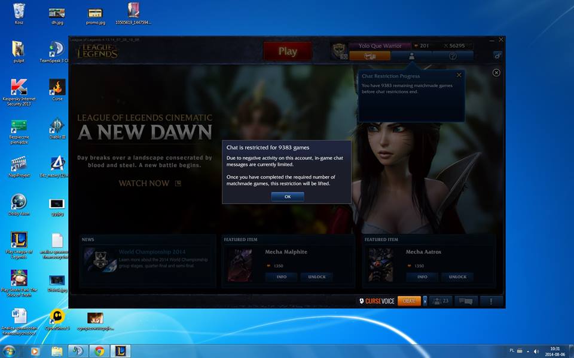This screenshot has height=358, width=574.
Task: Select promo.jpg desktop file
Action: pos(95,16)
